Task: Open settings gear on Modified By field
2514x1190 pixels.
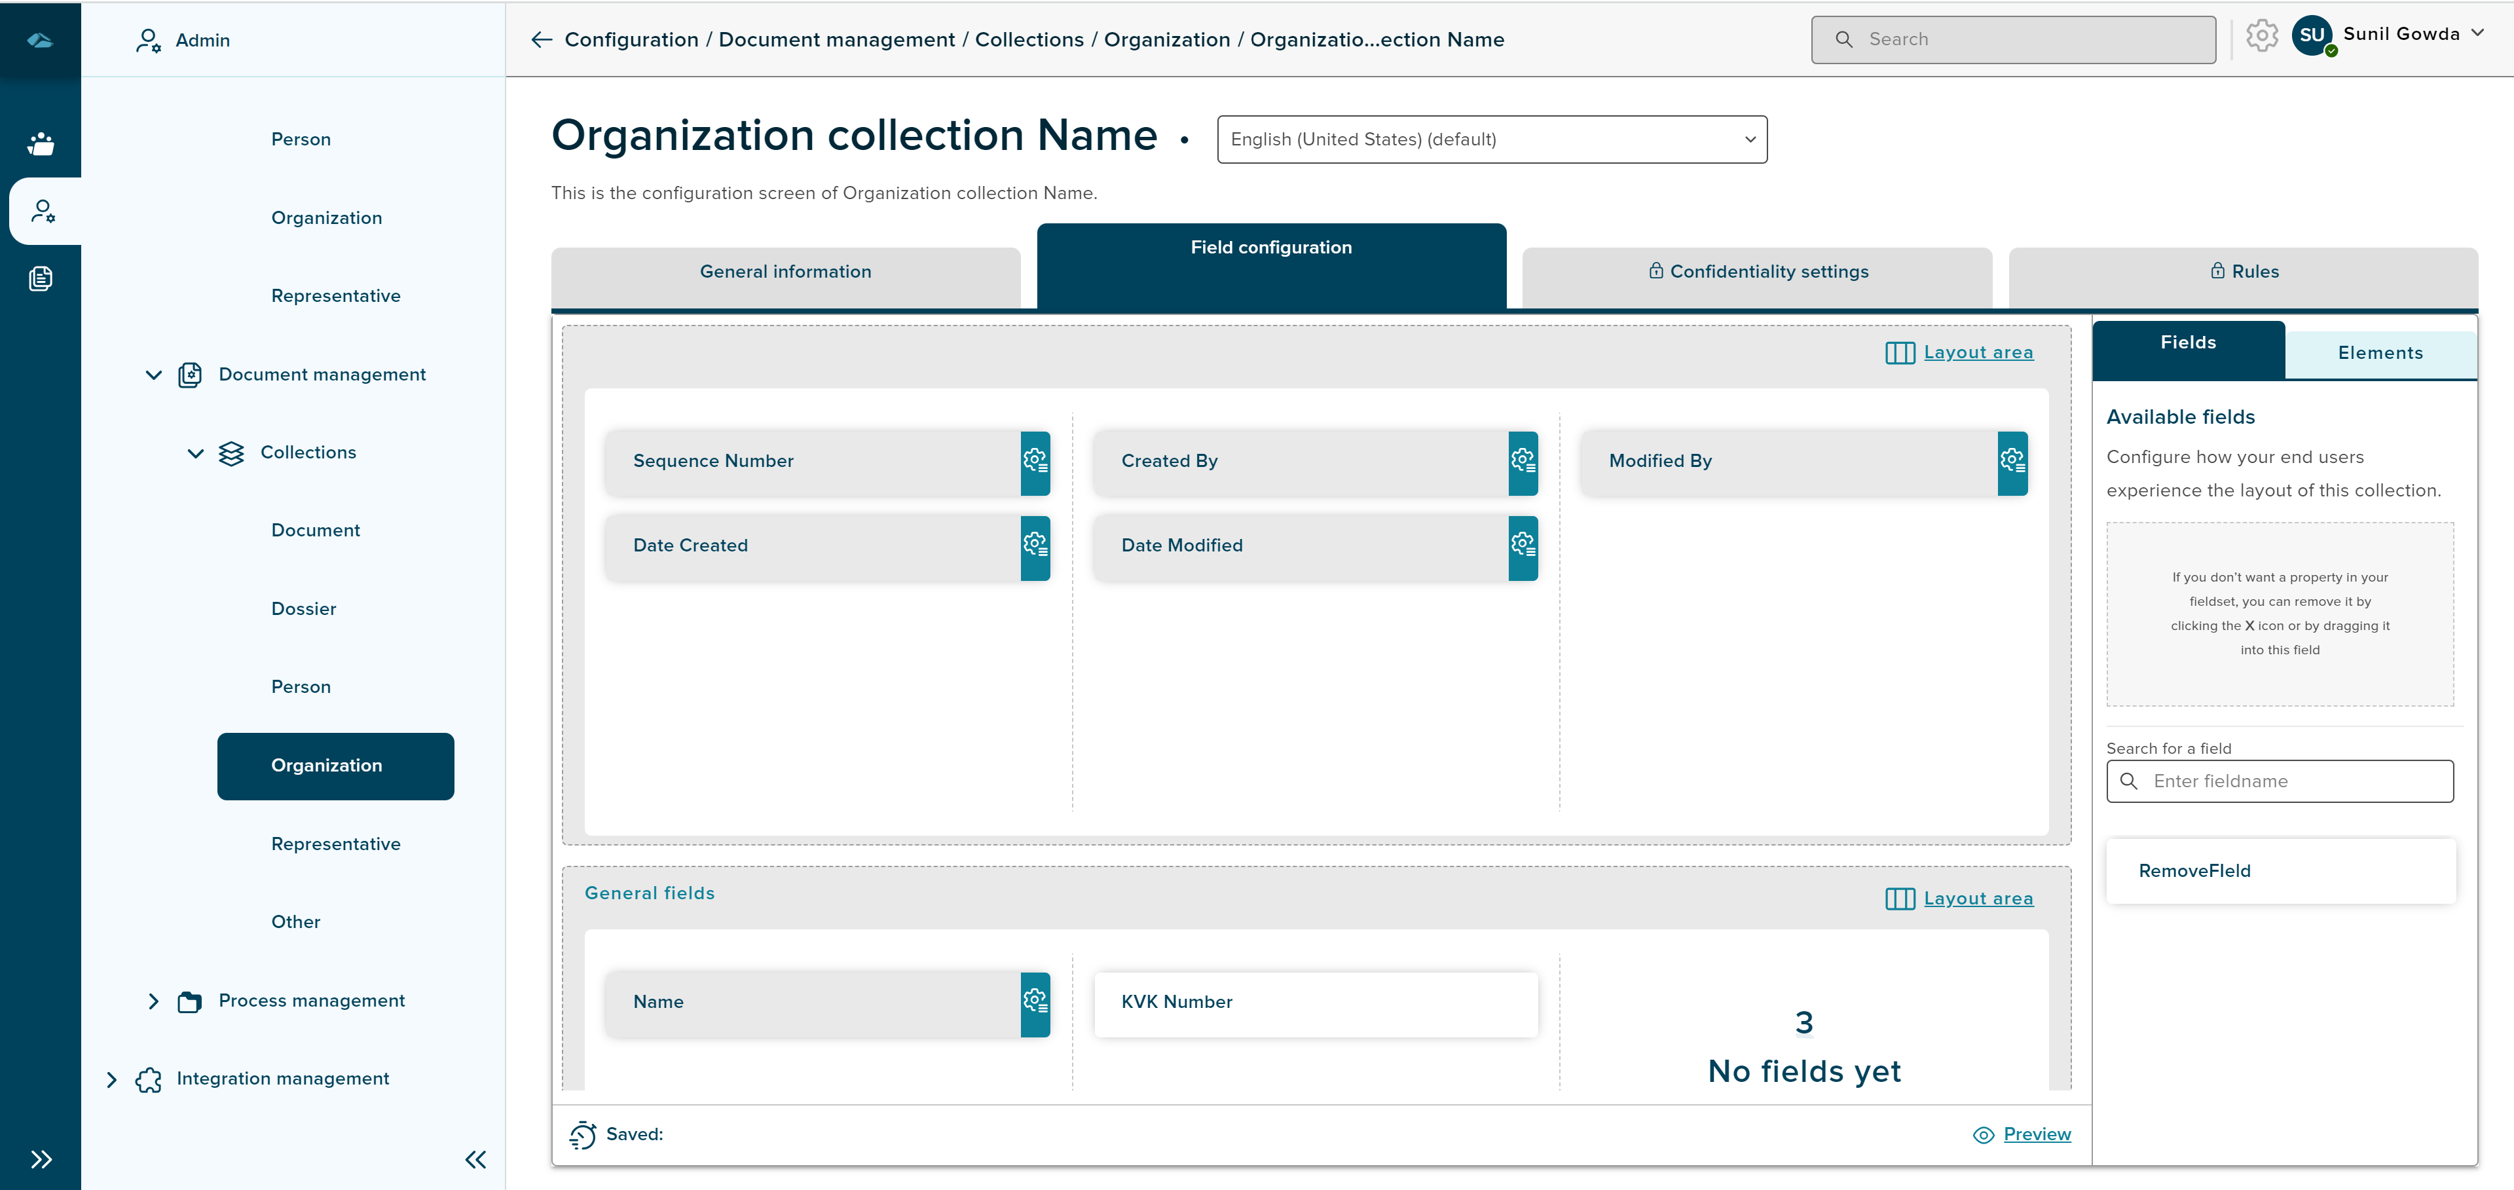Action: pos(2011,462)
